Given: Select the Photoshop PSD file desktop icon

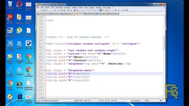Looking at the screenshot, I should pos(19,97).
